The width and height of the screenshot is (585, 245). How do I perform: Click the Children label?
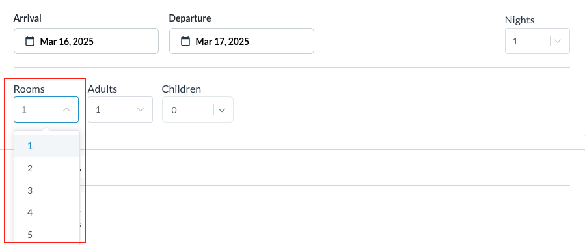[182, 89]
